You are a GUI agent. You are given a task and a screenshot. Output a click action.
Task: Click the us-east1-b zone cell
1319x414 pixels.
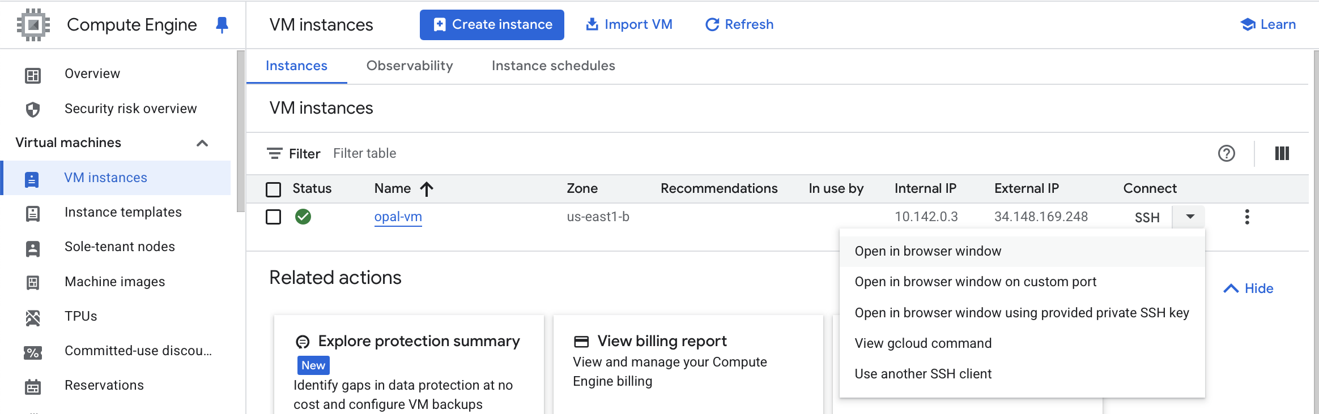click(x=598, y=217)
